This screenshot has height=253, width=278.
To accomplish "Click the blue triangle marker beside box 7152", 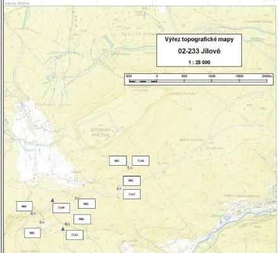I will click(63, 229).
